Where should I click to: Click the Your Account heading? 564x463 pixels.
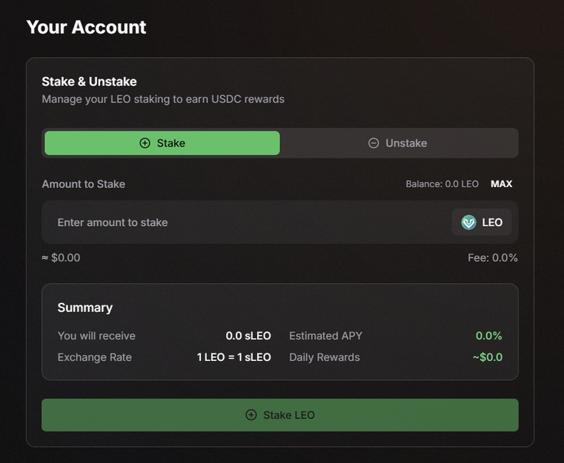click(87, 27)
